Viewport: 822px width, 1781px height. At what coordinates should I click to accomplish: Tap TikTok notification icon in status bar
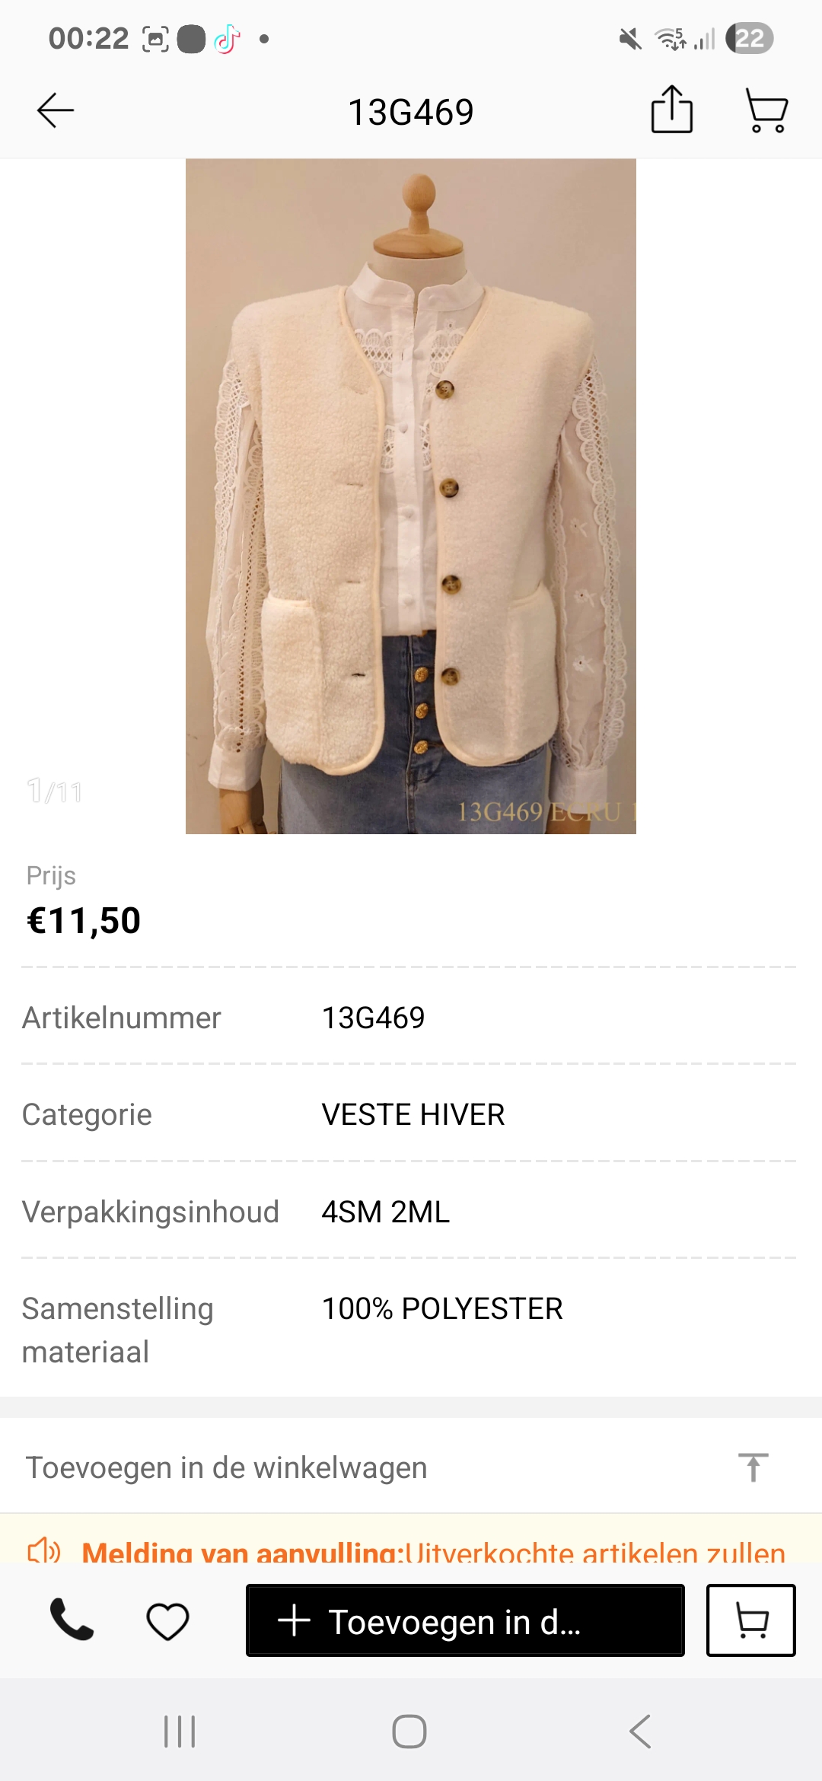[x=228, y=39]
